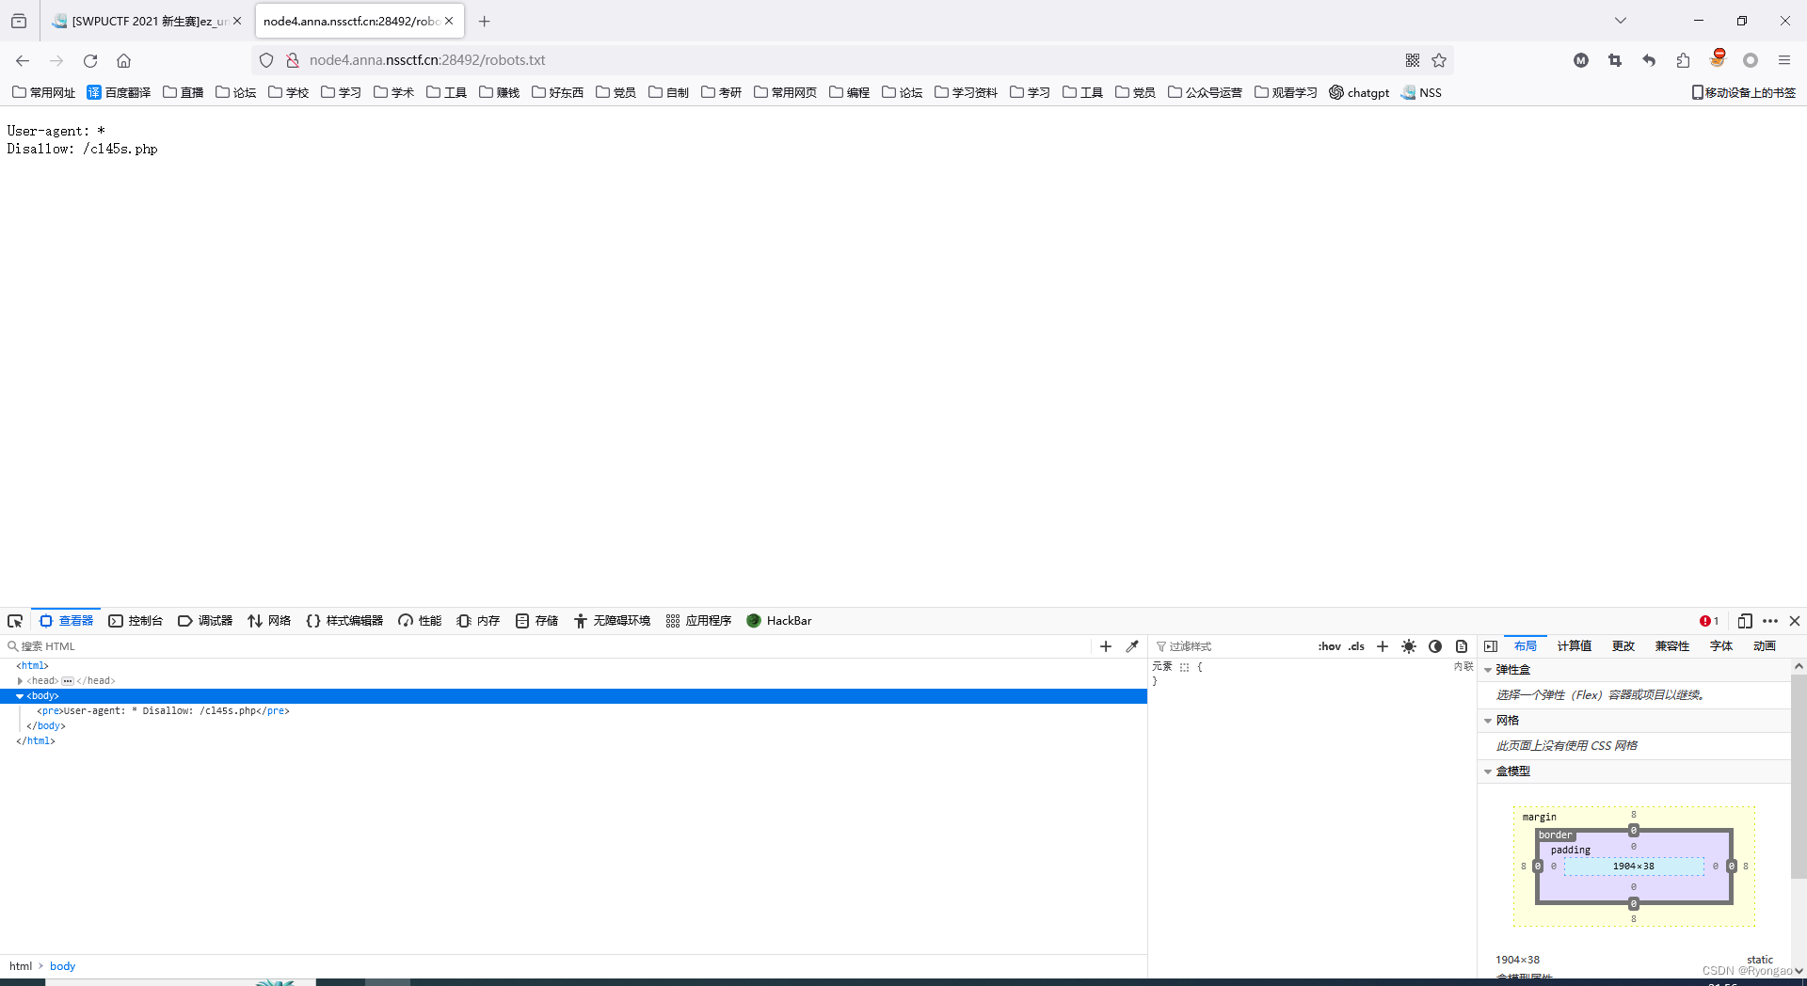Click the 搜索 HTML search field
This screenshot has width=1807, height=986.
546,646
